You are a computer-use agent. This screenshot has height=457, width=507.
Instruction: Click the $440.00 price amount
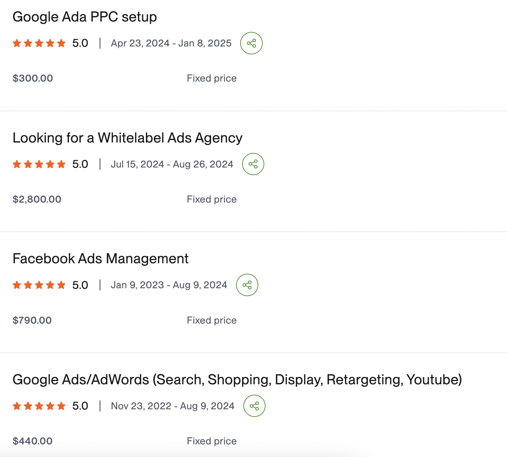coord(33,441)
